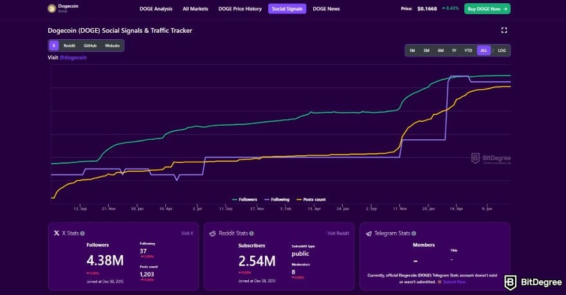Select the 1M time range
Screen dimensions: 566x295
412,51
